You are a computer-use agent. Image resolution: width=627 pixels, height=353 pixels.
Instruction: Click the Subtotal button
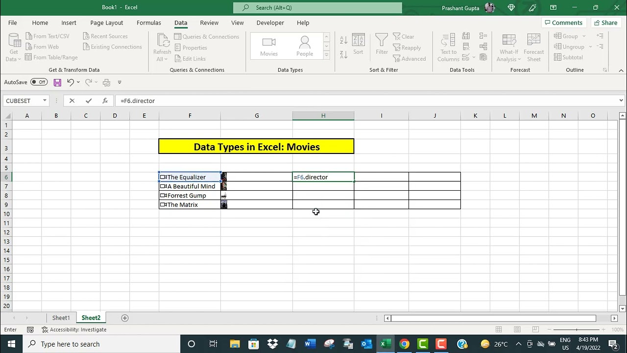(568, 57)
